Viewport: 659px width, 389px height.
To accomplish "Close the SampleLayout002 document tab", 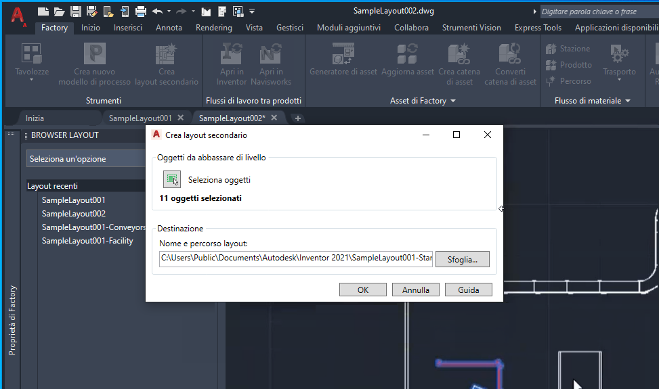I will pyautogui.click(x=274, y=118).
